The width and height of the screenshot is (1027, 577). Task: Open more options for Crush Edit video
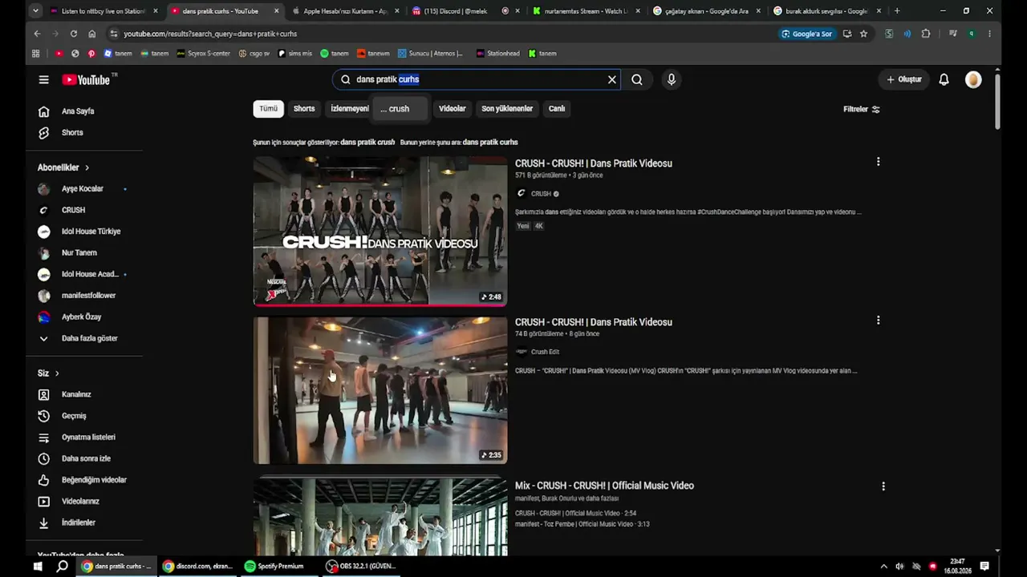pyautogui.click(x=879, y=321)
